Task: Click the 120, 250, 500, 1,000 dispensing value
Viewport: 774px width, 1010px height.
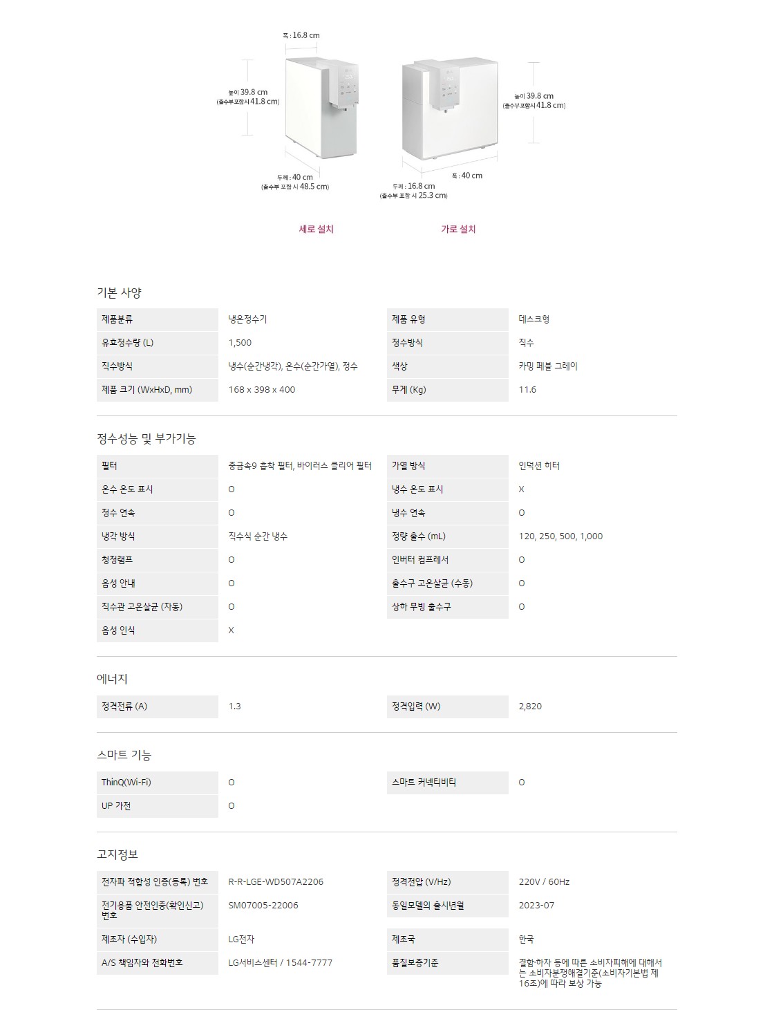Action: 560,536
